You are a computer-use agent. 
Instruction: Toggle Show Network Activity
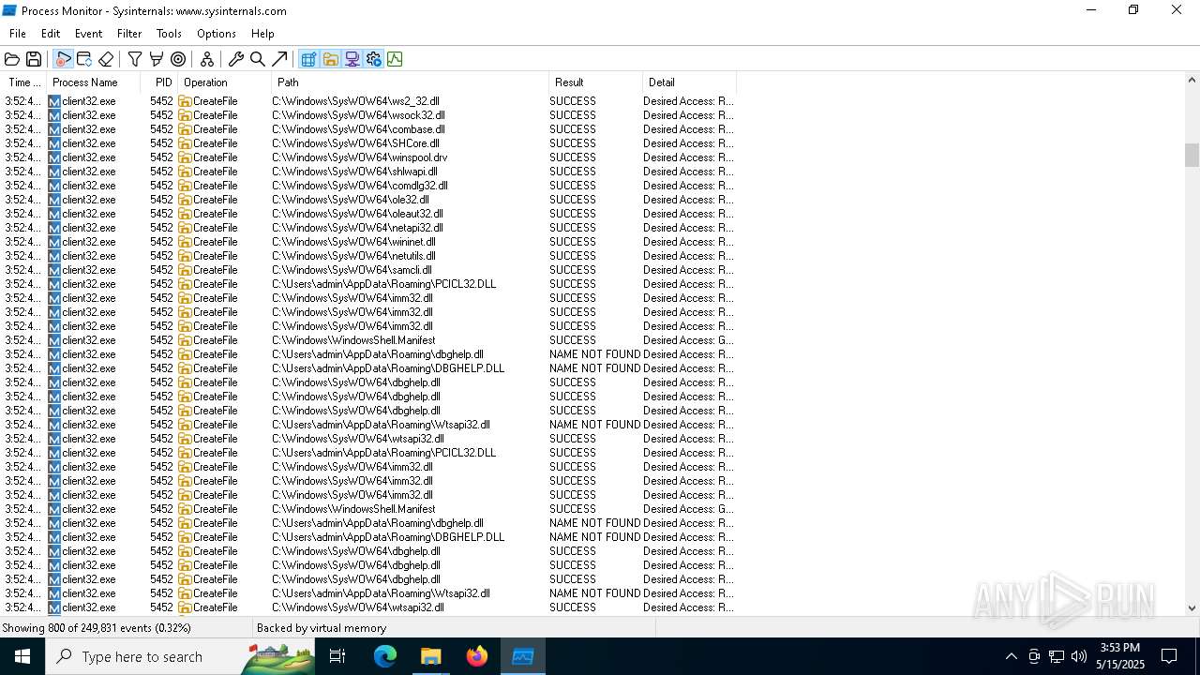(x=352, y=59)
